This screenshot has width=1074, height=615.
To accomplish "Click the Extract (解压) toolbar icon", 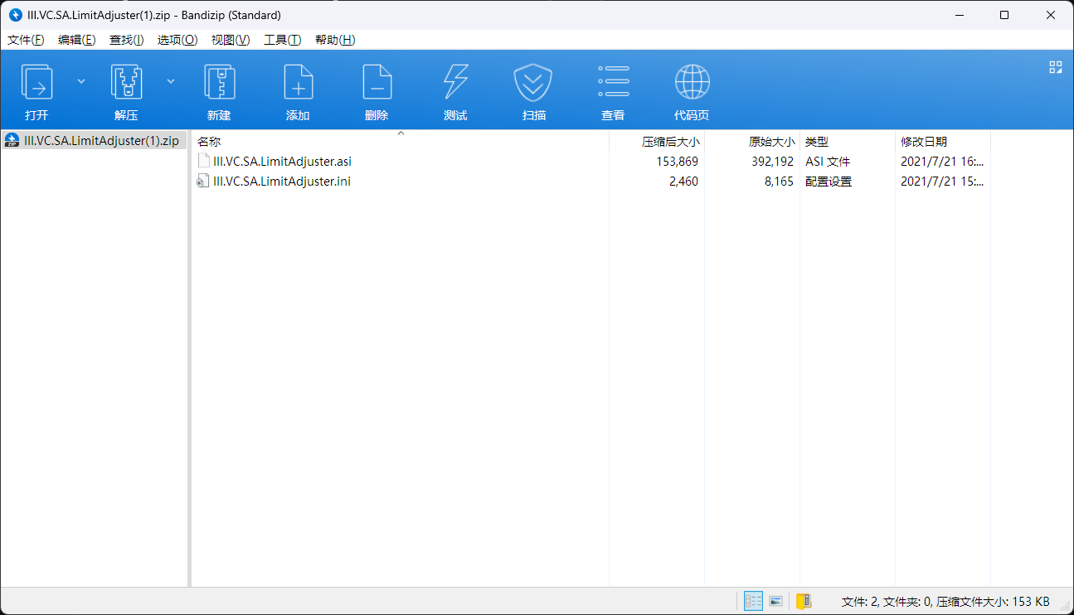I will (x=126, y=83).
